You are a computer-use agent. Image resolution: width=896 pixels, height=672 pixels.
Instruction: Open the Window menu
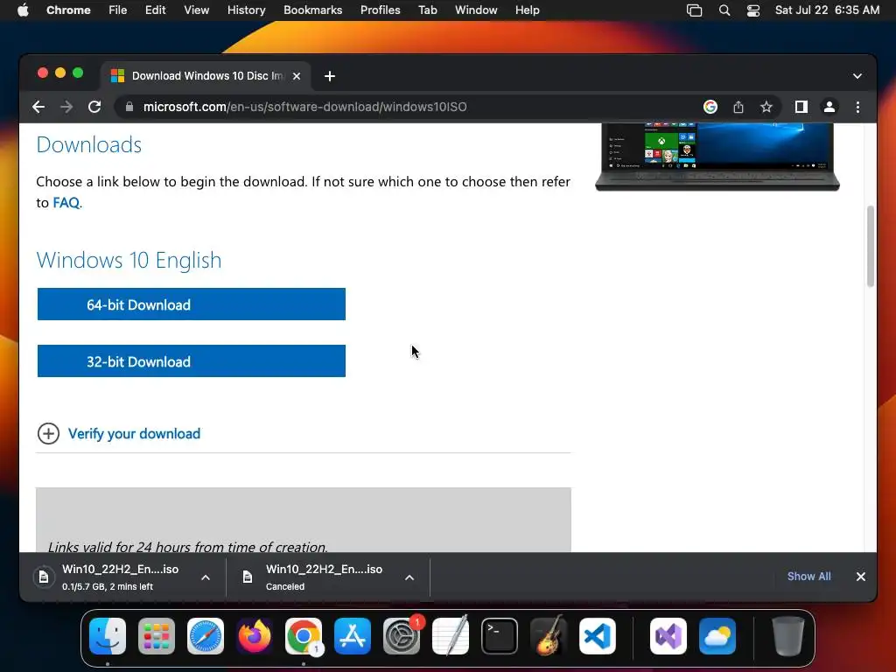click(476, 10)
